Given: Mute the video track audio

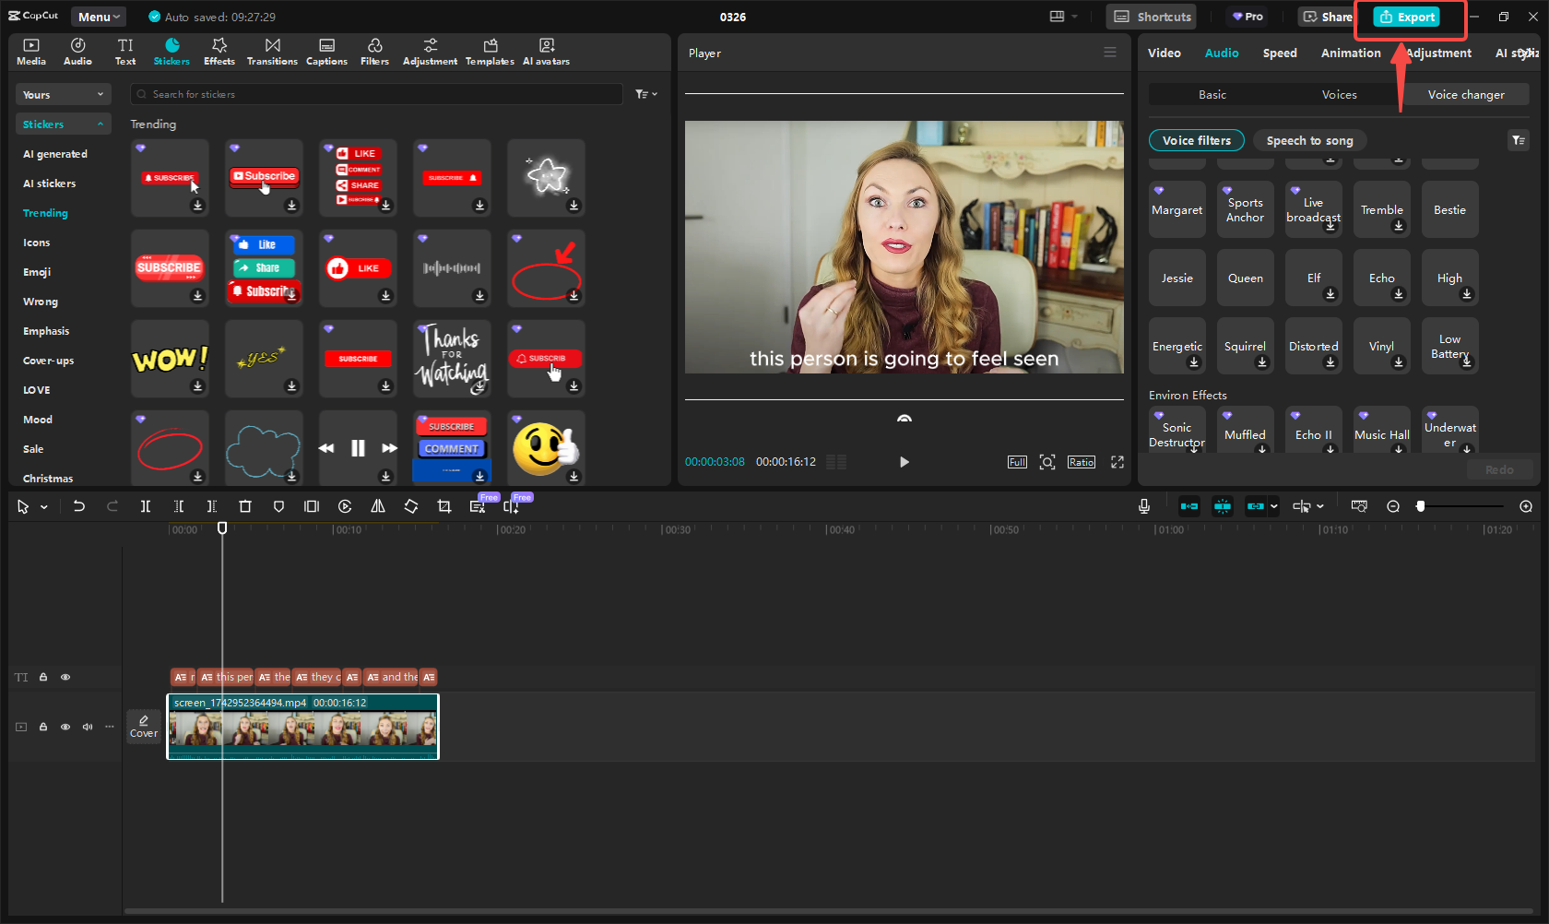Looking at the screenshot, I should click(88, 727).
